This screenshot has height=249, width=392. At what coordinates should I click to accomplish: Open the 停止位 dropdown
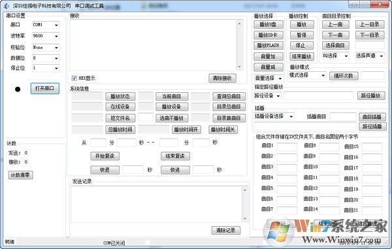(x=46, y=68)
